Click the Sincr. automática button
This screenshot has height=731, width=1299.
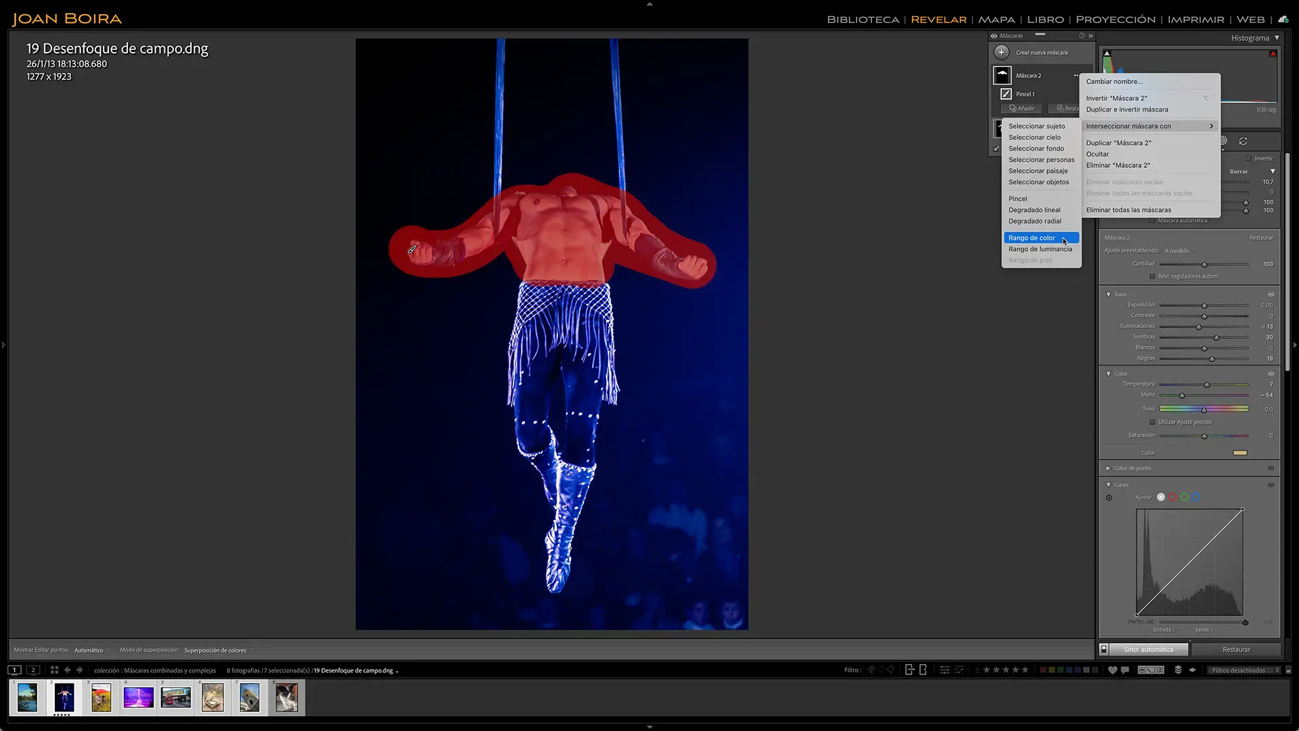point(1148,650)
